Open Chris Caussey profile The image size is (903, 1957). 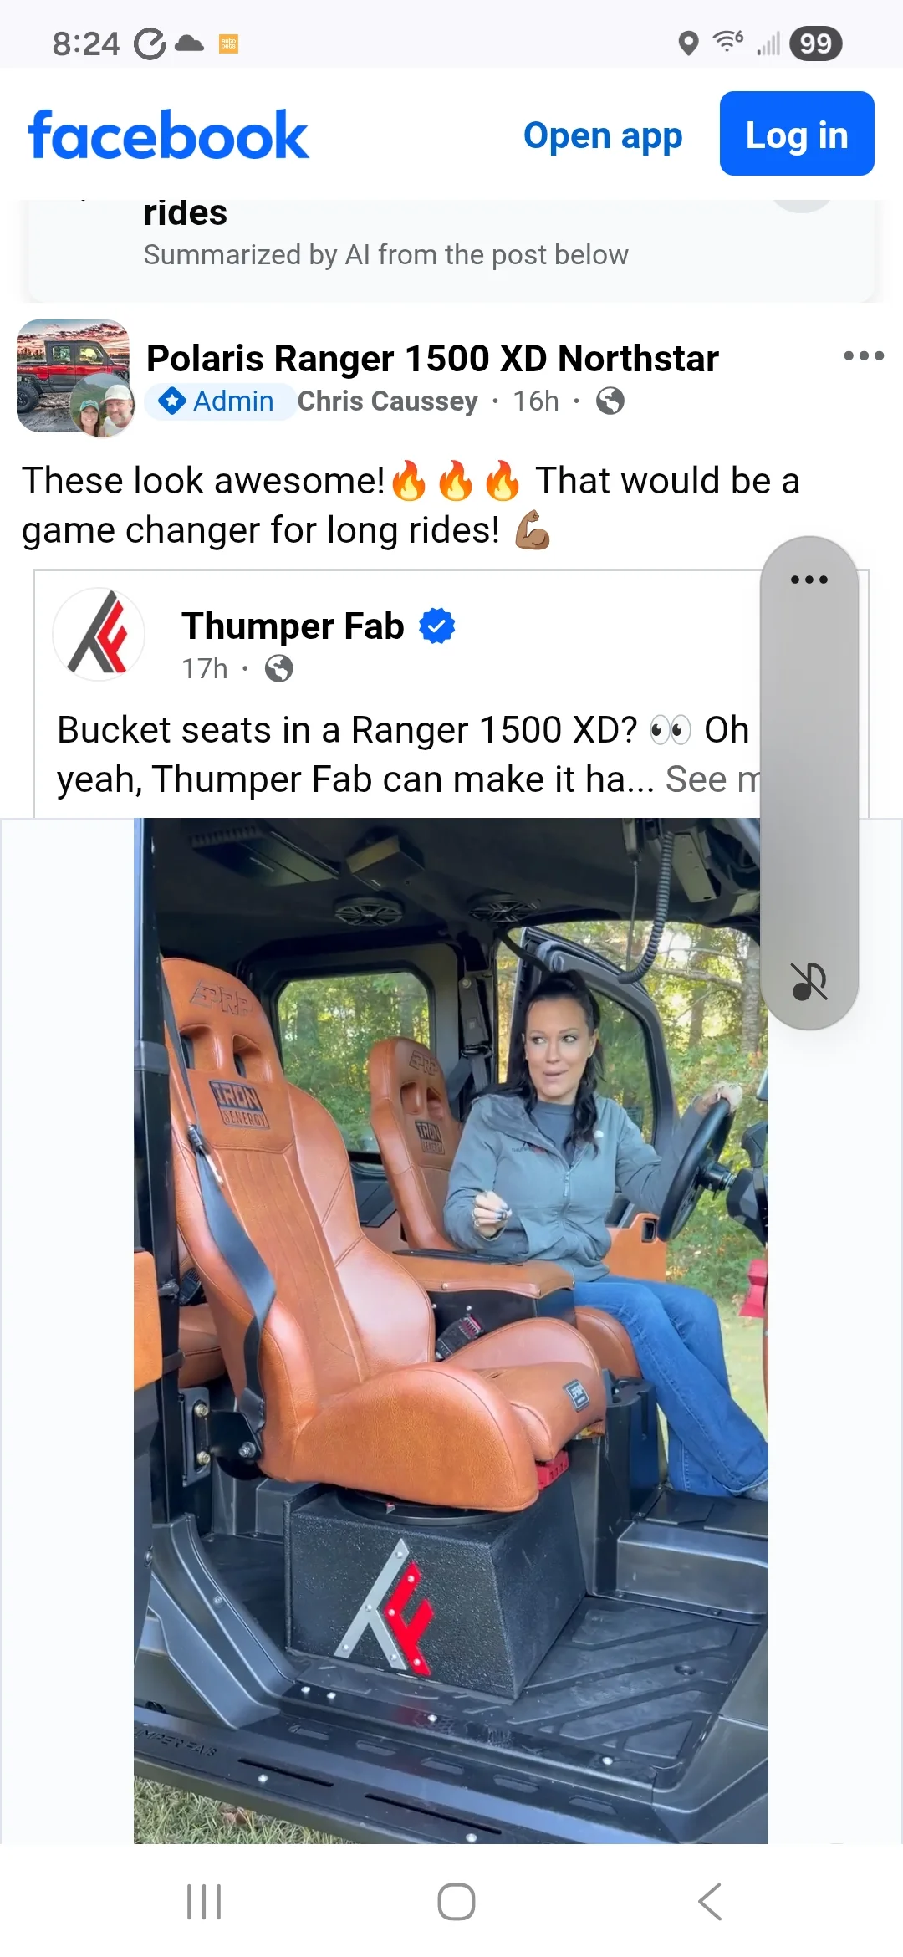coord(388,401)
